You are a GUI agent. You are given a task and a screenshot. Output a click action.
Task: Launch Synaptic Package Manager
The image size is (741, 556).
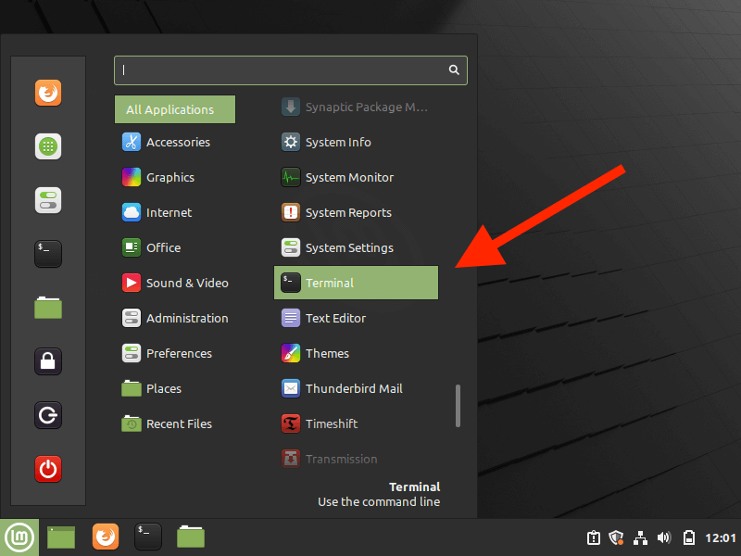click(x=356, y=107)
